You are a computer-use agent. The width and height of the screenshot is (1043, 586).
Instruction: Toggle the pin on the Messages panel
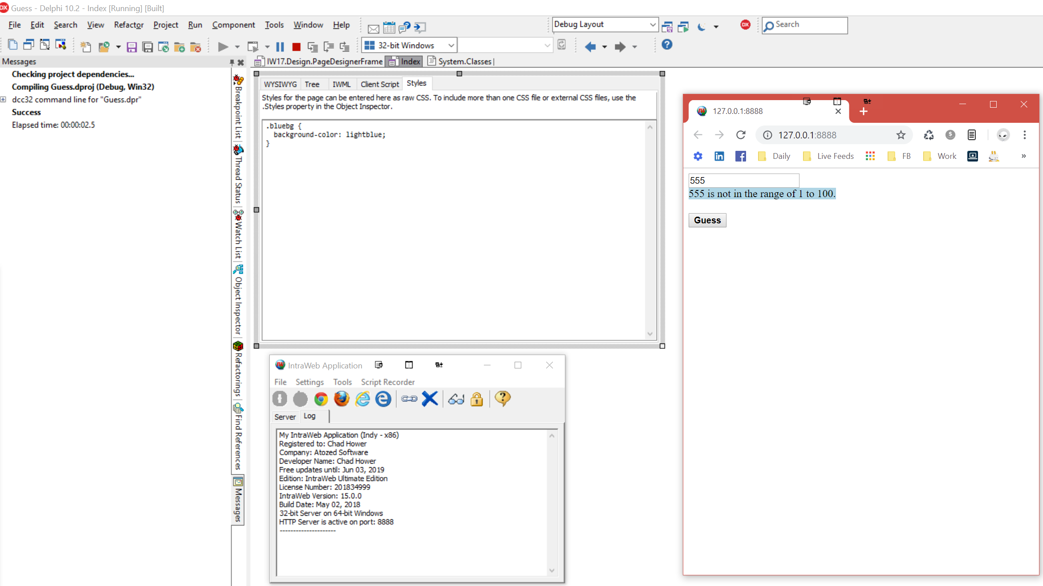tap(232, 62)
